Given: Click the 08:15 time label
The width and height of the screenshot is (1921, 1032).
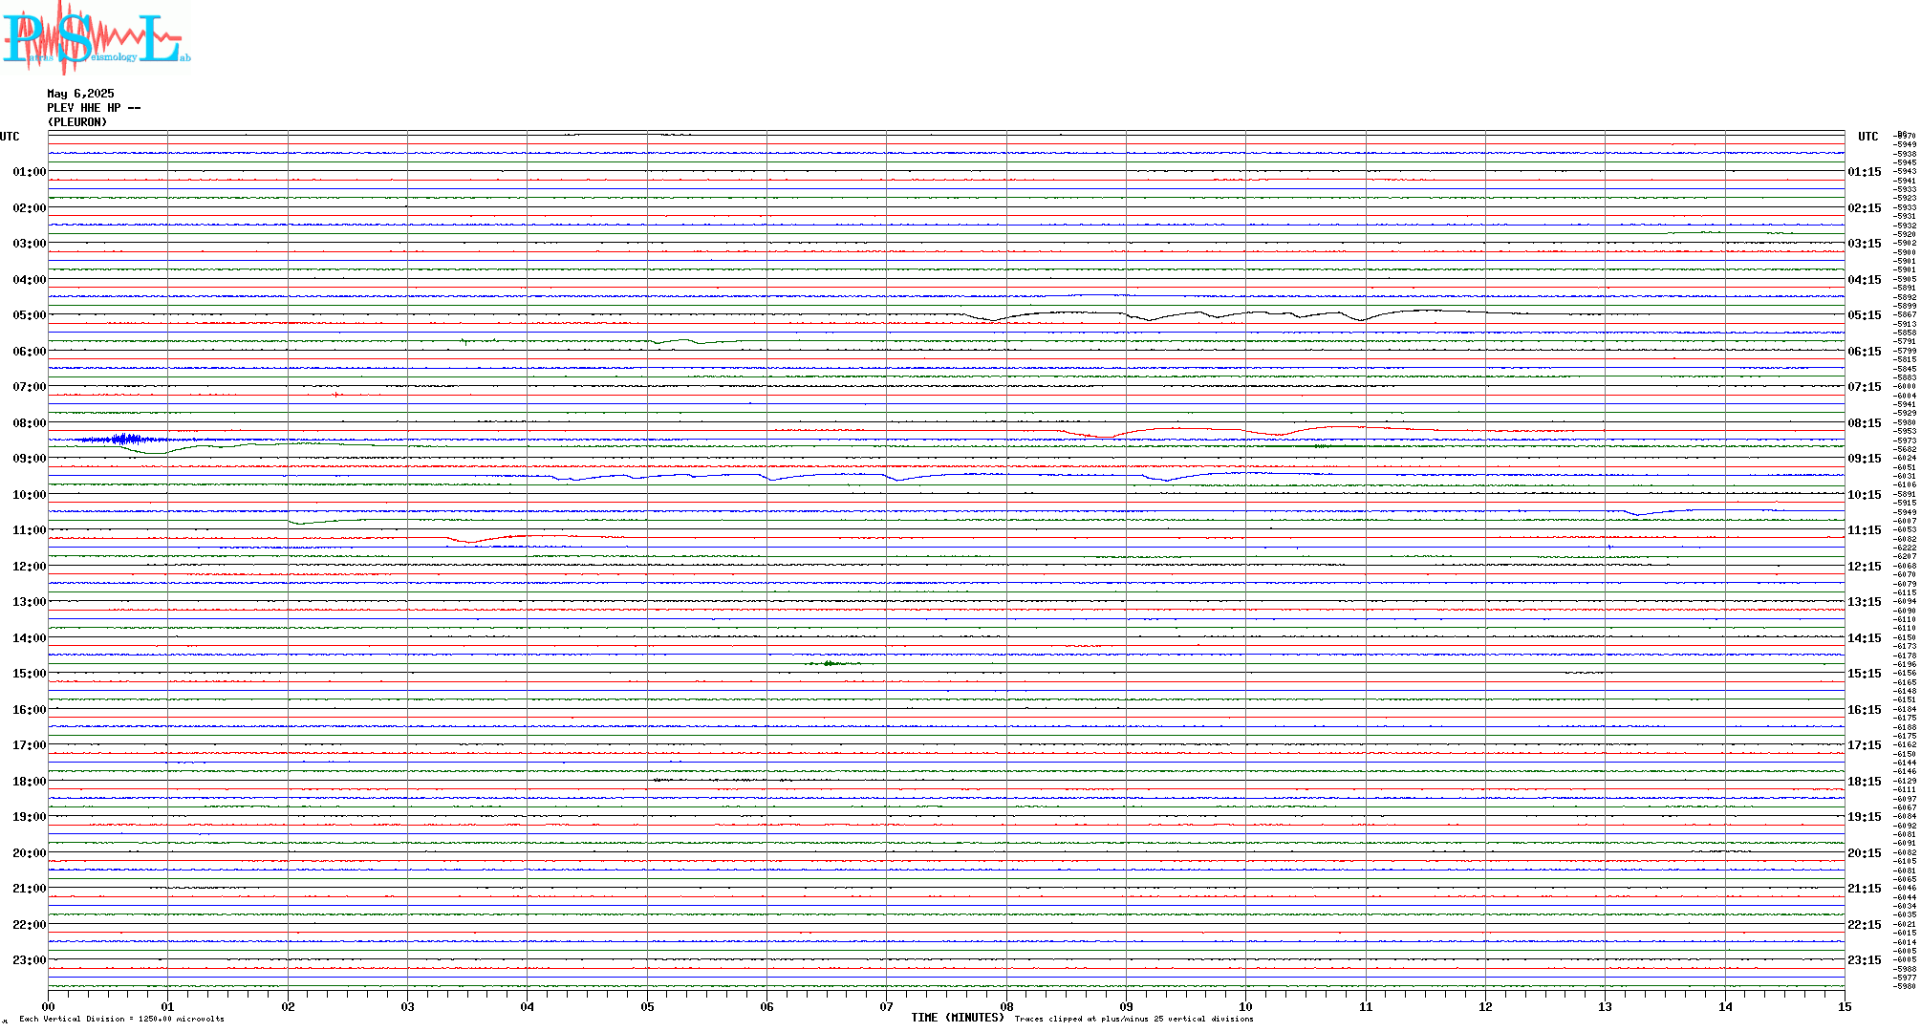Looking at the screenshot, I should [1865, 423].
